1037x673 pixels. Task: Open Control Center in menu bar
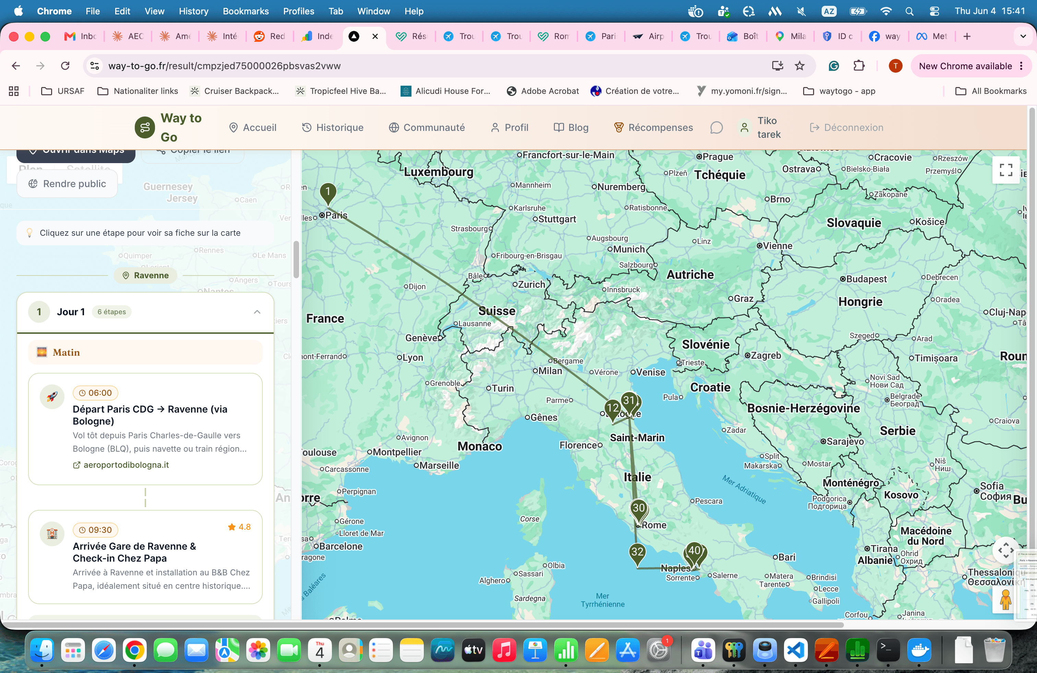coord(934,11)
